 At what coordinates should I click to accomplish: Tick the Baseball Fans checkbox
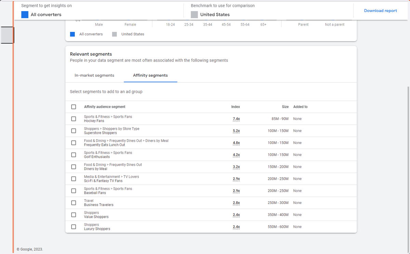(x=73, y=191)
